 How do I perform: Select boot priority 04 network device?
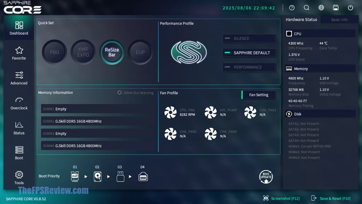point(143,177)
